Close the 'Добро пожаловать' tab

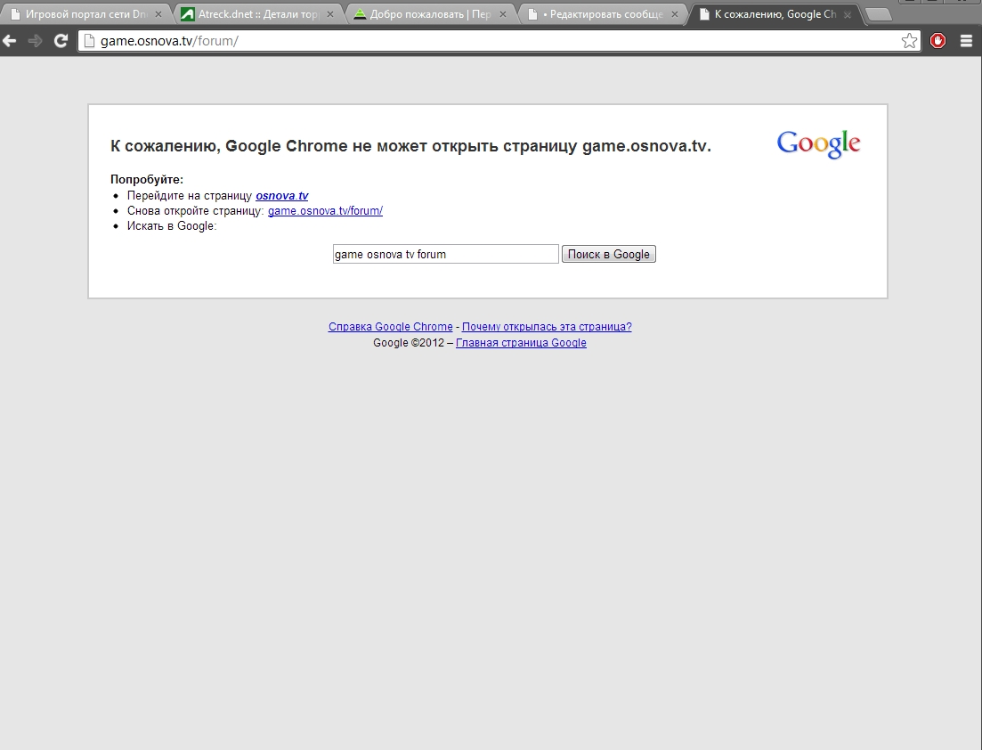[x=502, y=15]
